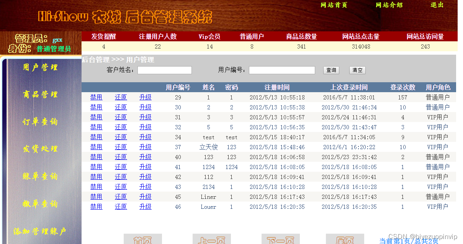Click 还原 for user 29
The height and width of the screenshot is (244, 463).
click(x=121, y=97)
